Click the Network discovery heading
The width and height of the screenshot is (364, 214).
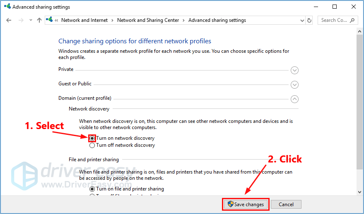89,109
